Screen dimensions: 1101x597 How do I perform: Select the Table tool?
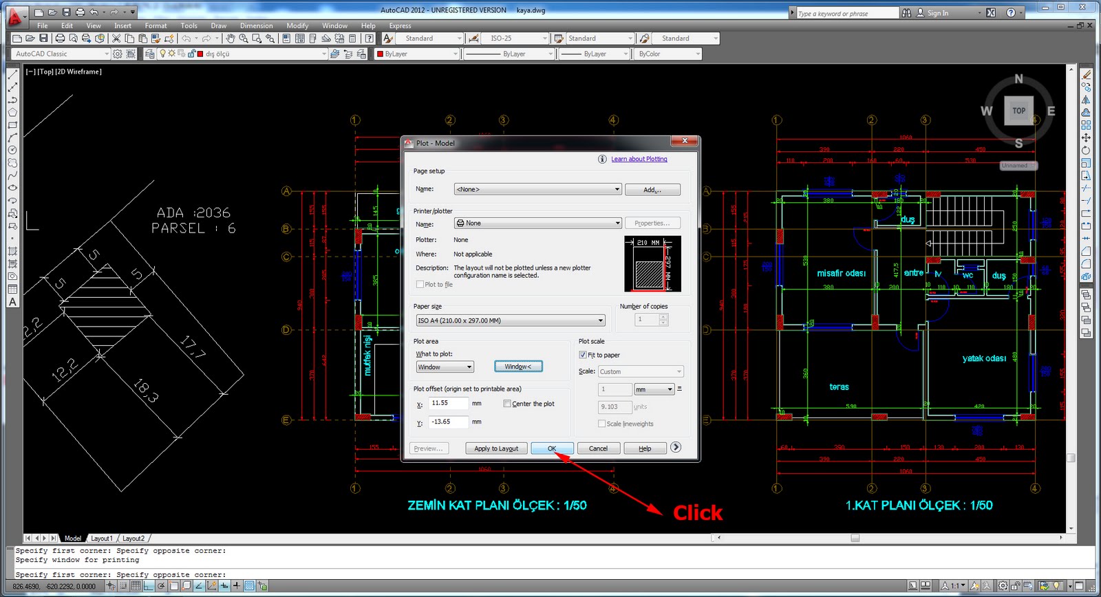pos(12,289)
